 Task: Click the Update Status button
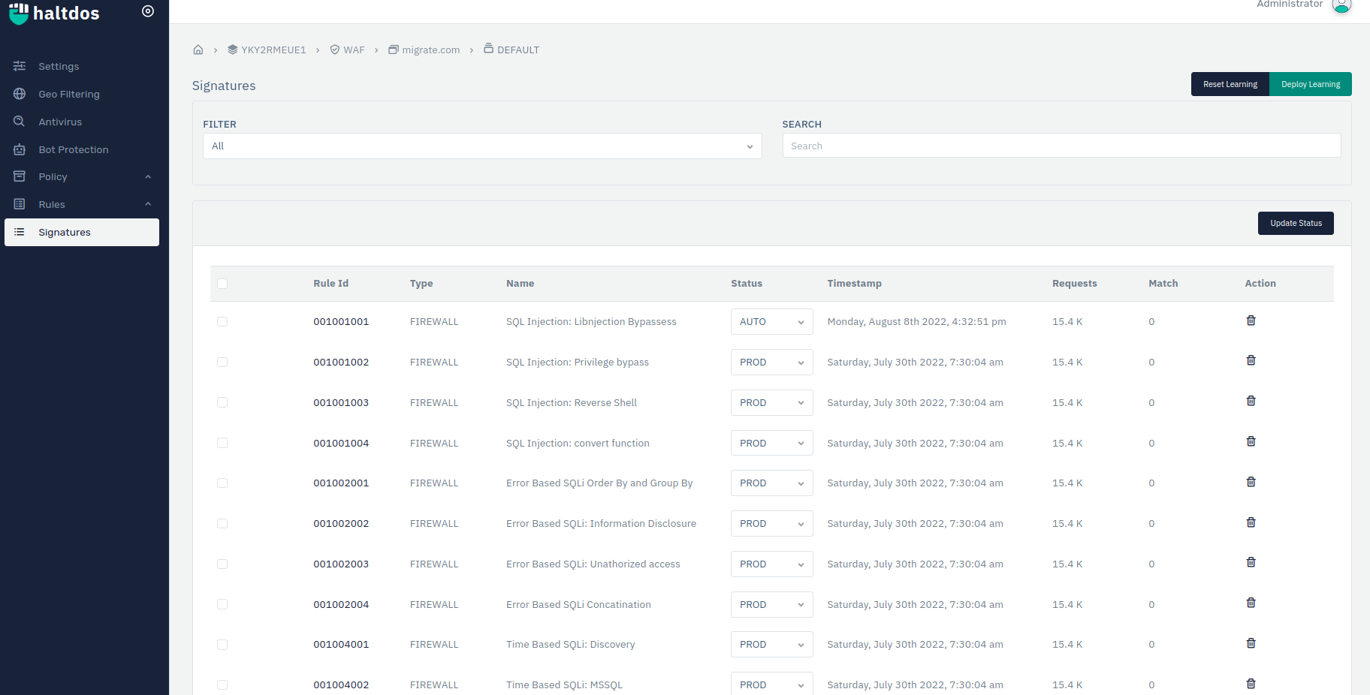tap(1296, 223)
